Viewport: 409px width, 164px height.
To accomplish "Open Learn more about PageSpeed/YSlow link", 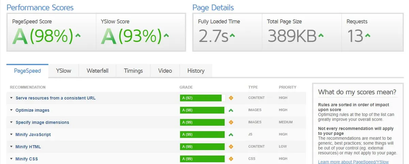I will (x=353, y=162).
